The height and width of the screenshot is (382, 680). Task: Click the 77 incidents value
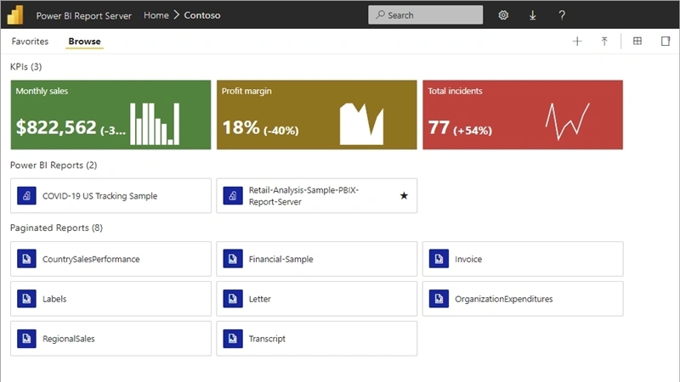pyautogui.click(x=439, y=128)
